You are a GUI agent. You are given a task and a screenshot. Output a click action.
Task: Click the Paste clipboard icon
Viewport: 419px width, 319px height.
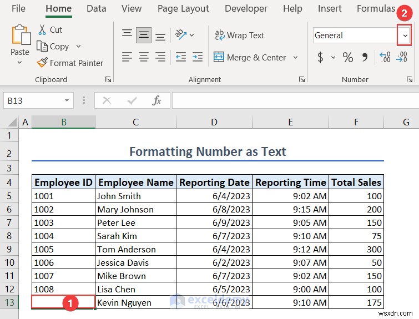tap(21, 34)
